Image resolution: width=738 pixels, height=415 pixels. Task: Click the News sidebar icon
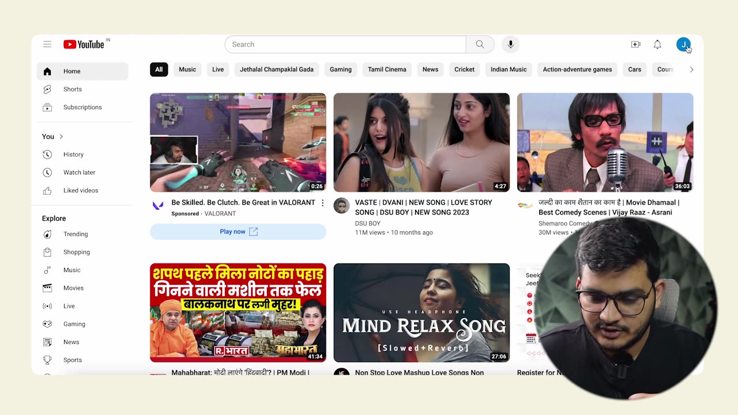click(47, 342)
